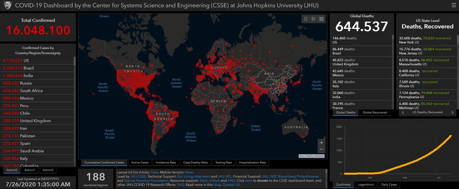Click New York US state row
The image size is (459, 189).
click(427, 40)
